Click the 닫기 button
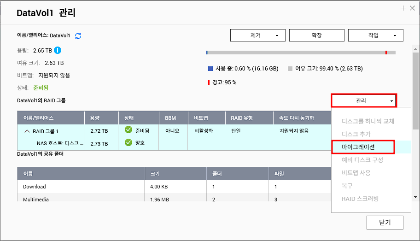Image resolution: width=420 pixels, height=241 pixels. [x=385, y=223]
